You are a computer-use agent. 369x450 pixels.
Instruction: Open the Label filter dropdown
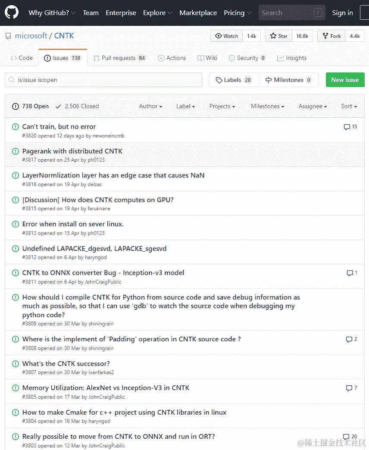click(x=186, y=106)
